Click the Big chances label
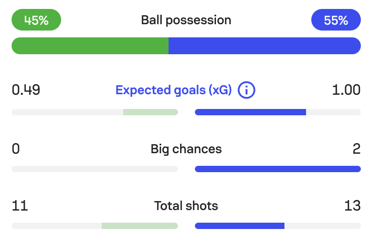Screen dimensions: 374x239 point(186,150)
